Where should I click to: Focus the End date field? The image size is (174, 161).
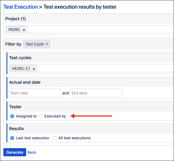96,93
